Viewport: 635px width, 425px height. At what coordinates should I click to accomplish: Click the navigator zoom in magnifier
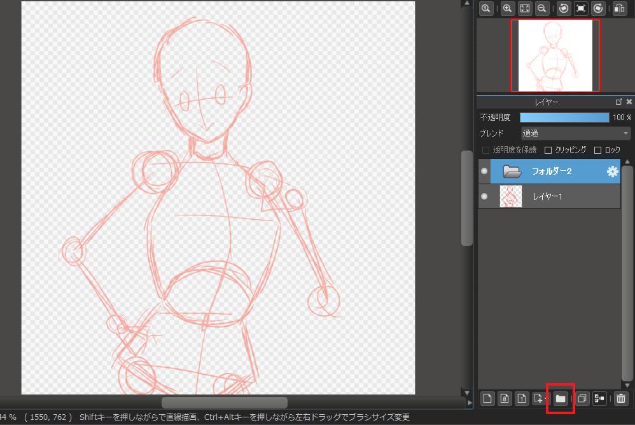pyautogui.click(x=507, y=8)
